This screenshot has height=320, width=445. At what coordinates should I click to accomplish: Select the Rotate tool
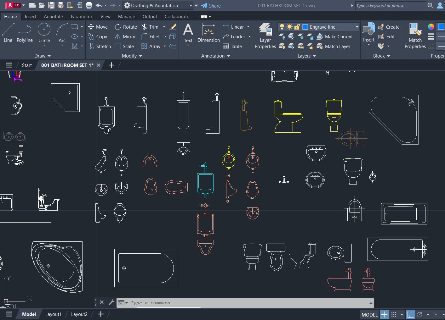[x=126, y=27]
